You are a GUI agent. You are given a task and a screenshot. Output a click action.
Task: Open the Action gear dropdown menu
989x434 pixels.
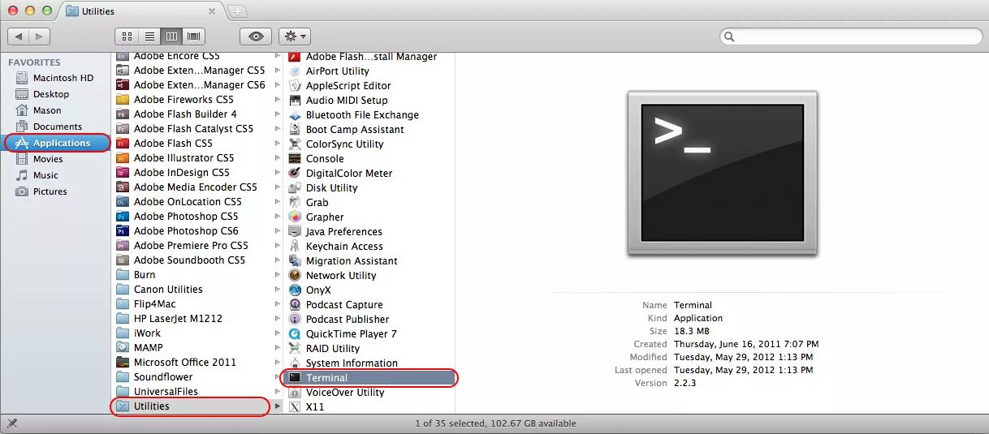(x=294, y=37)
